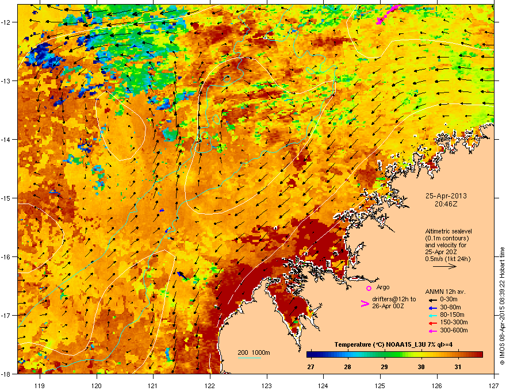
Task: Select the black 0-30m arrow legend marker
Action: click(432, 300)
